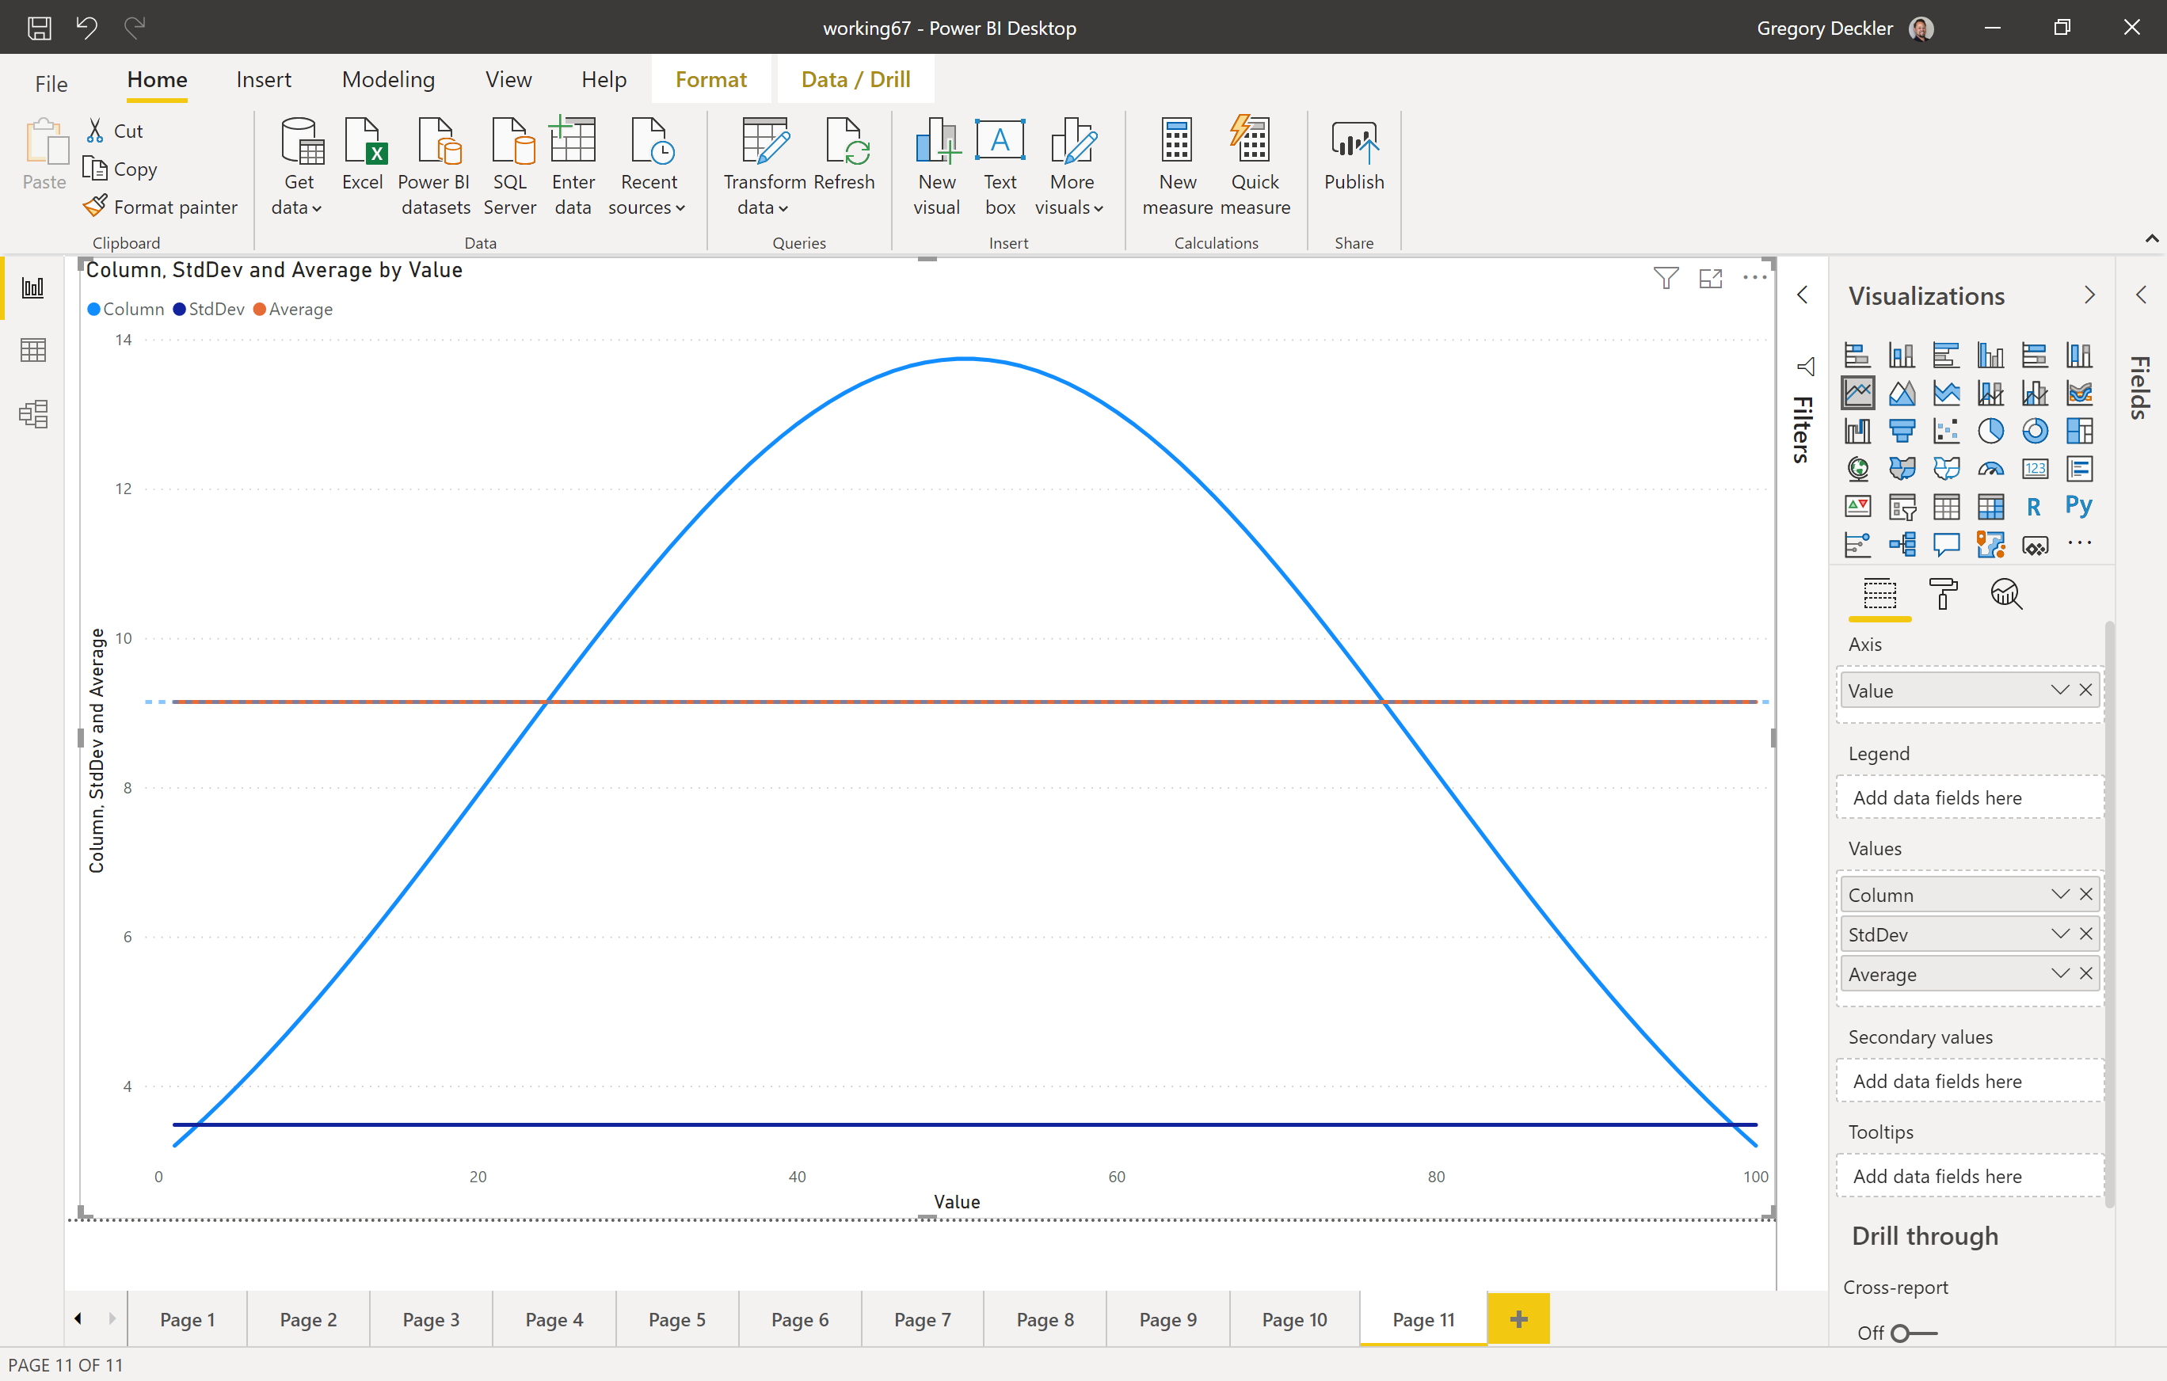Select the Gauge visualization
Image resolution: width=2167 pixels, height=1381 pixels.
tap(1990, 469)
